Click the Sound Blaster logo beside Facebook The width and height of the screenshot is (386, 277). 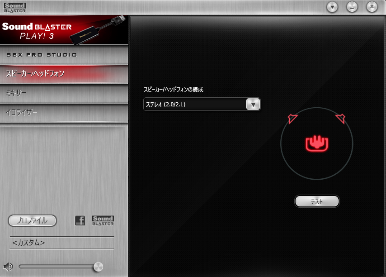pos(103,220)
